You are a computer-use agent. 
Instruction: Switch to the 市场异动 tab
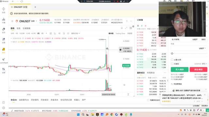click(x=151, y=73)
